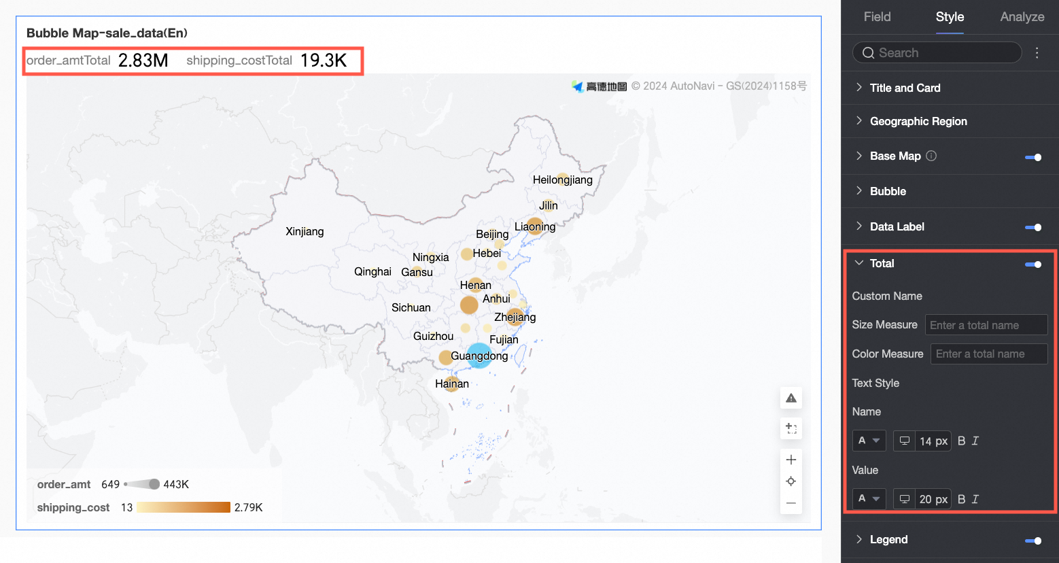Click the Guangdong blue bubble
The image size is (1059, 563).
[479, 356]
